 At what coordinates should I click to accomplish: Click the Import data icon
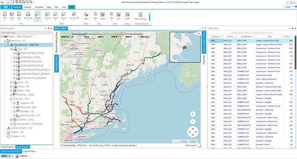[56, 14]
